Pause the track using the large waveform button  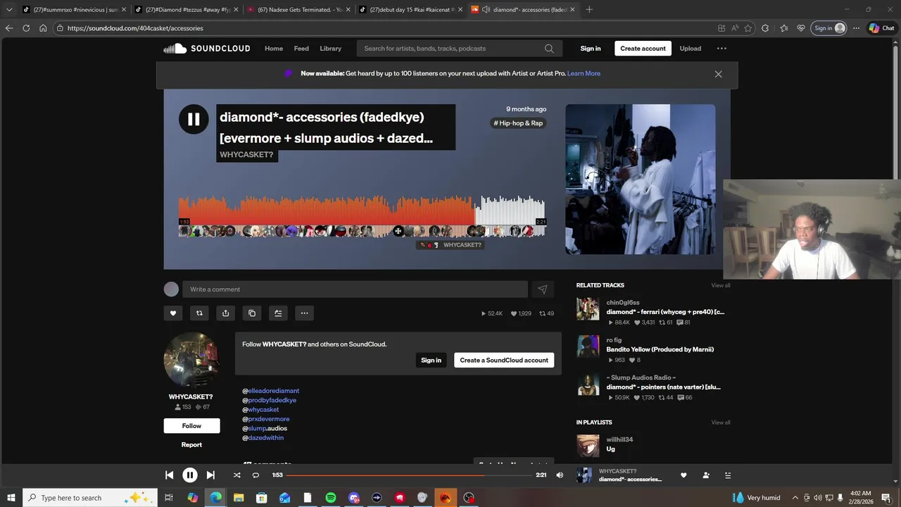coord(194,119)
